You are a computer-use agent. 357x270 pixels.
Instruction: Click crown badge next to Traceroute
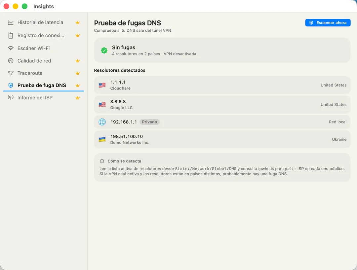pyautogui.click(x=78, y=73)
